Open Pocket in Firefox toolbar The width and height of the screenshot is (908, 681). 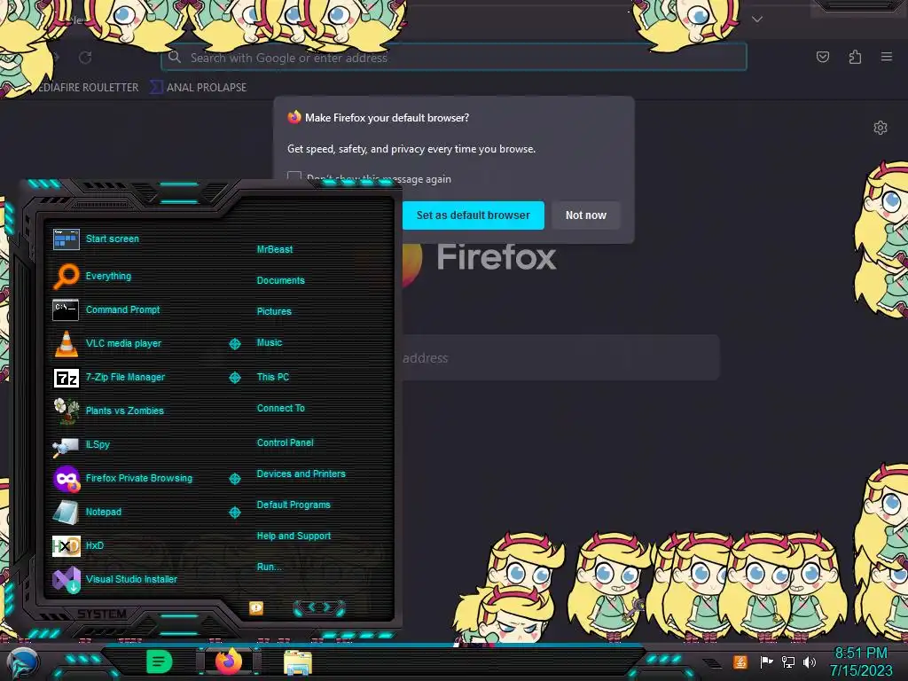tap(822, 57)
